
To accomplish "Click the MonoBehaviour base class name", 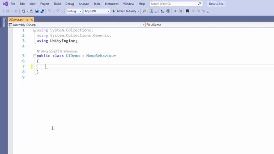I will (x=101, y=56).
